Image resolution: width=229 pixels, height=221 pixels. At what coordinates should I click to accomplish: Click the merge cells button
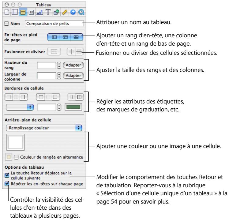click(54, 51)
